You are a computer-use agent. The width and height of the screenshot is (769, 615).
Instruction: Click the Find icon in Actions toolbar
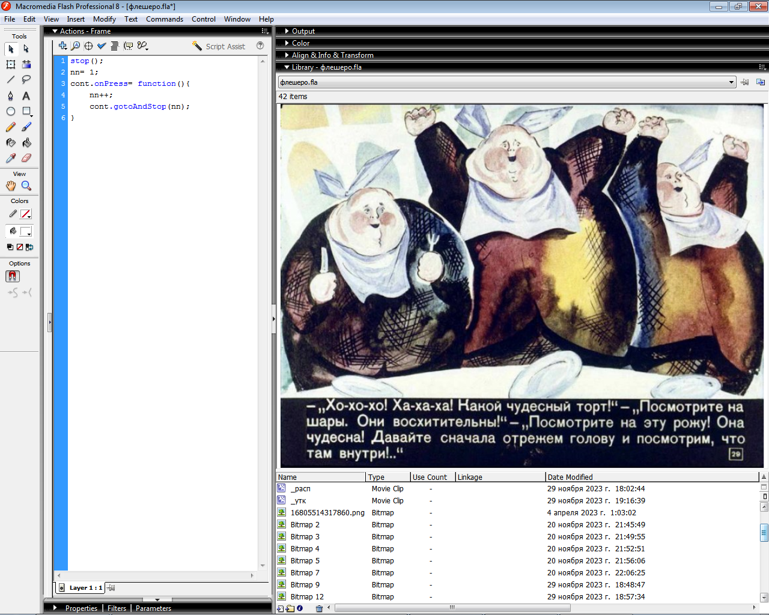[75, 46]
